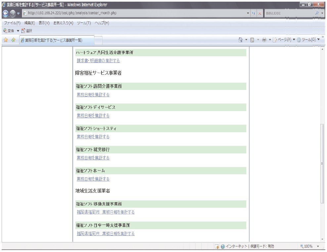Open the search provider options dropdown
The image size is (327, 252).
tap(322, 13)
